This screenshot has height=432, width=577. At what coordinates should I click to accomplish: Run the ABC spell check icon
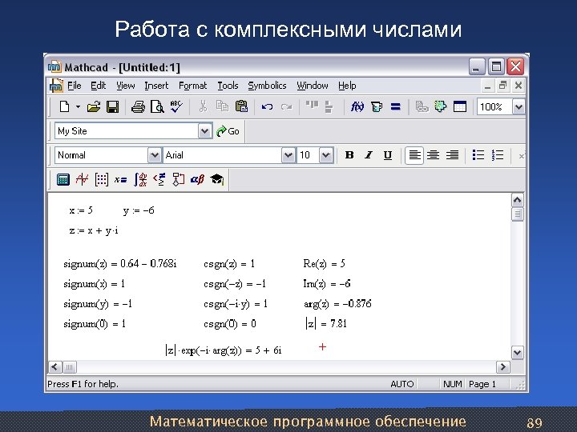point(176,106)
